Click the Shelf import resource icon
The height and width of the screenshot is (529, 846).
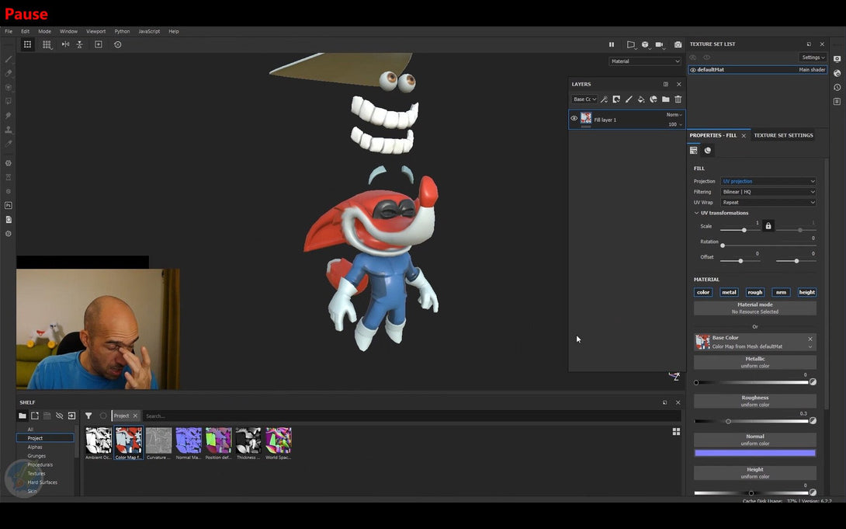coord(71,416)
